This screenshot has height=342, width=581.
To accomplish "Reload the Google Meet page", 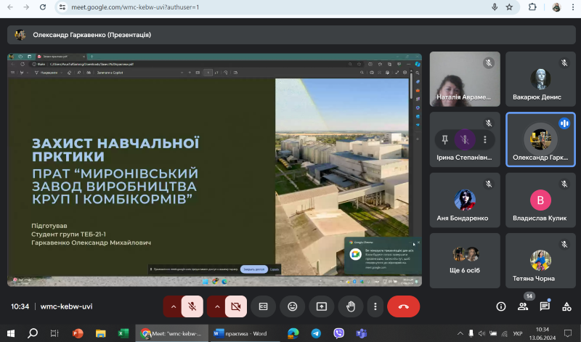I will pos(43,7).
